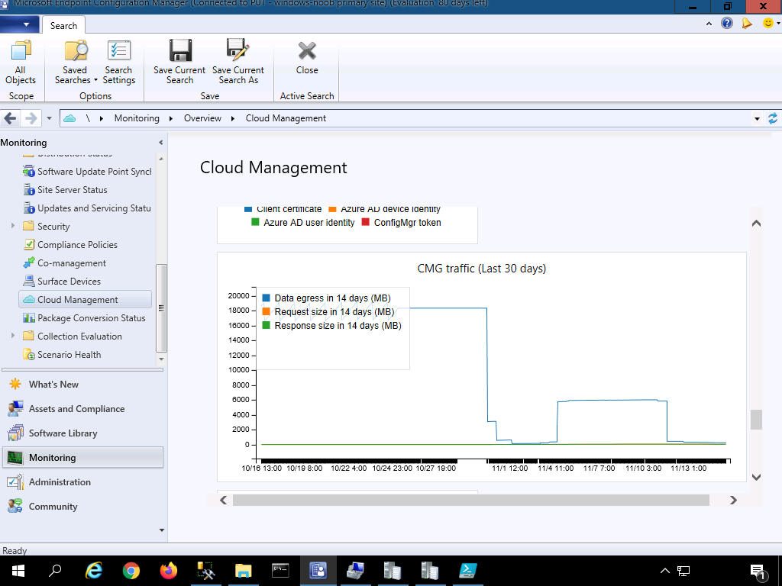Open the Windows Start menu
782x586 pixels.
click(18, 571)
